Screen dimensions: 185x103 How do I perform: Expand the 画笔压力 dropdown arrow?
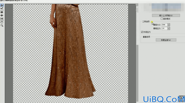click(x=169, y=28)
